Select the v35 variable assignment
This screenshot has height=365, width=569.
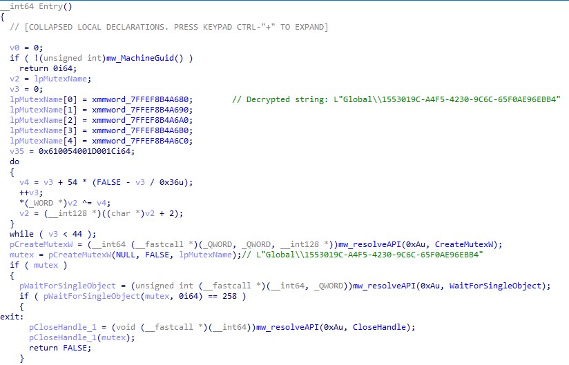click(17, 151)
